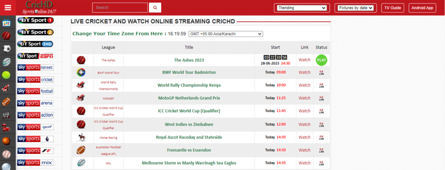445x170 pixels.
Task: Click the Horse Racing league label
Action: click(108, 138)
